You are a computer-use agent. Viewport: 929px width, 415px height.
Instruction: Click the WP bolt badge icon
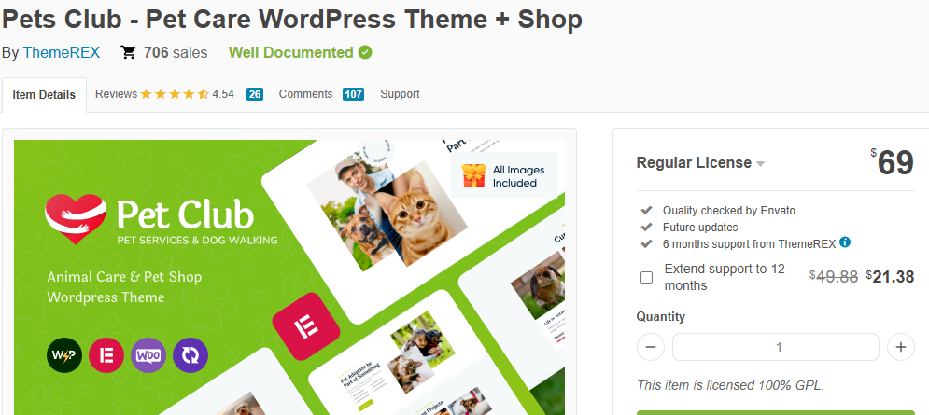pyautogui.click(x=64, y=355)
